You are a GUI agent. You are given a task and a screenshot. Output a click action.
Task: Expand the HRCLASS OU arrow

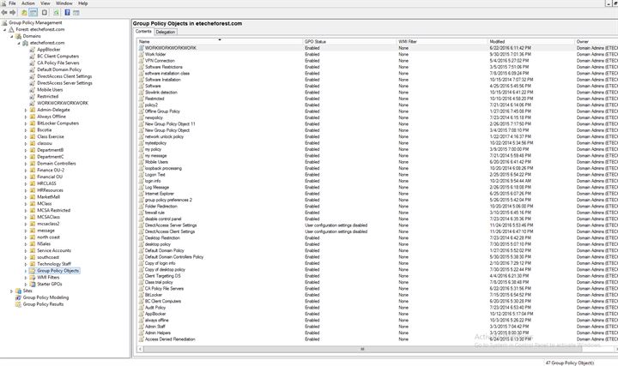[26, 183]
